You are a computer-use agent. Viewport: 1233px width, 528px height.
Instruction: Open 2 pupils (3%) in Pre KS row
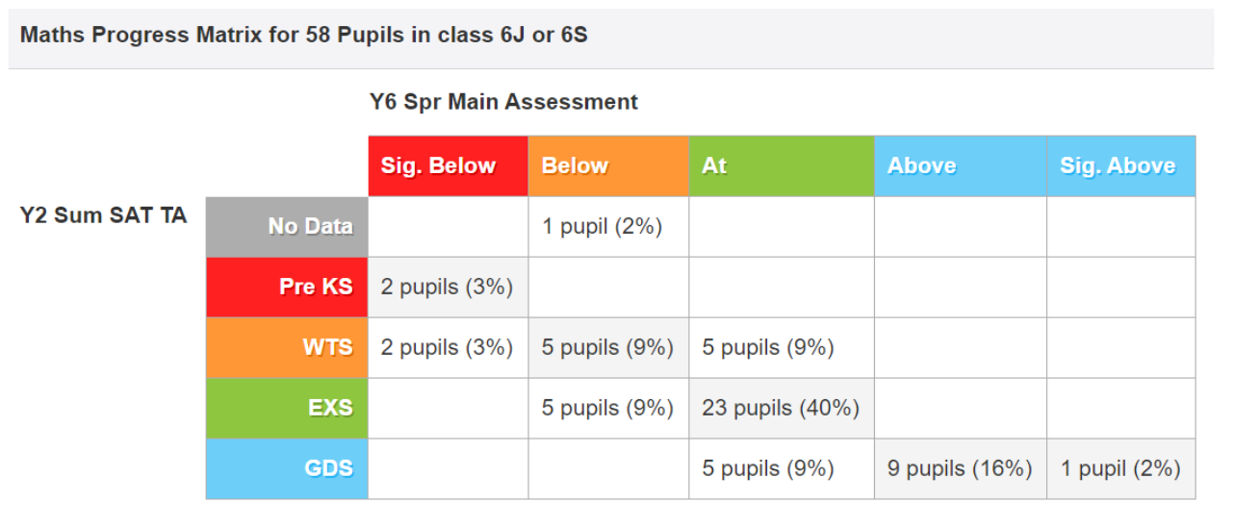448,287
